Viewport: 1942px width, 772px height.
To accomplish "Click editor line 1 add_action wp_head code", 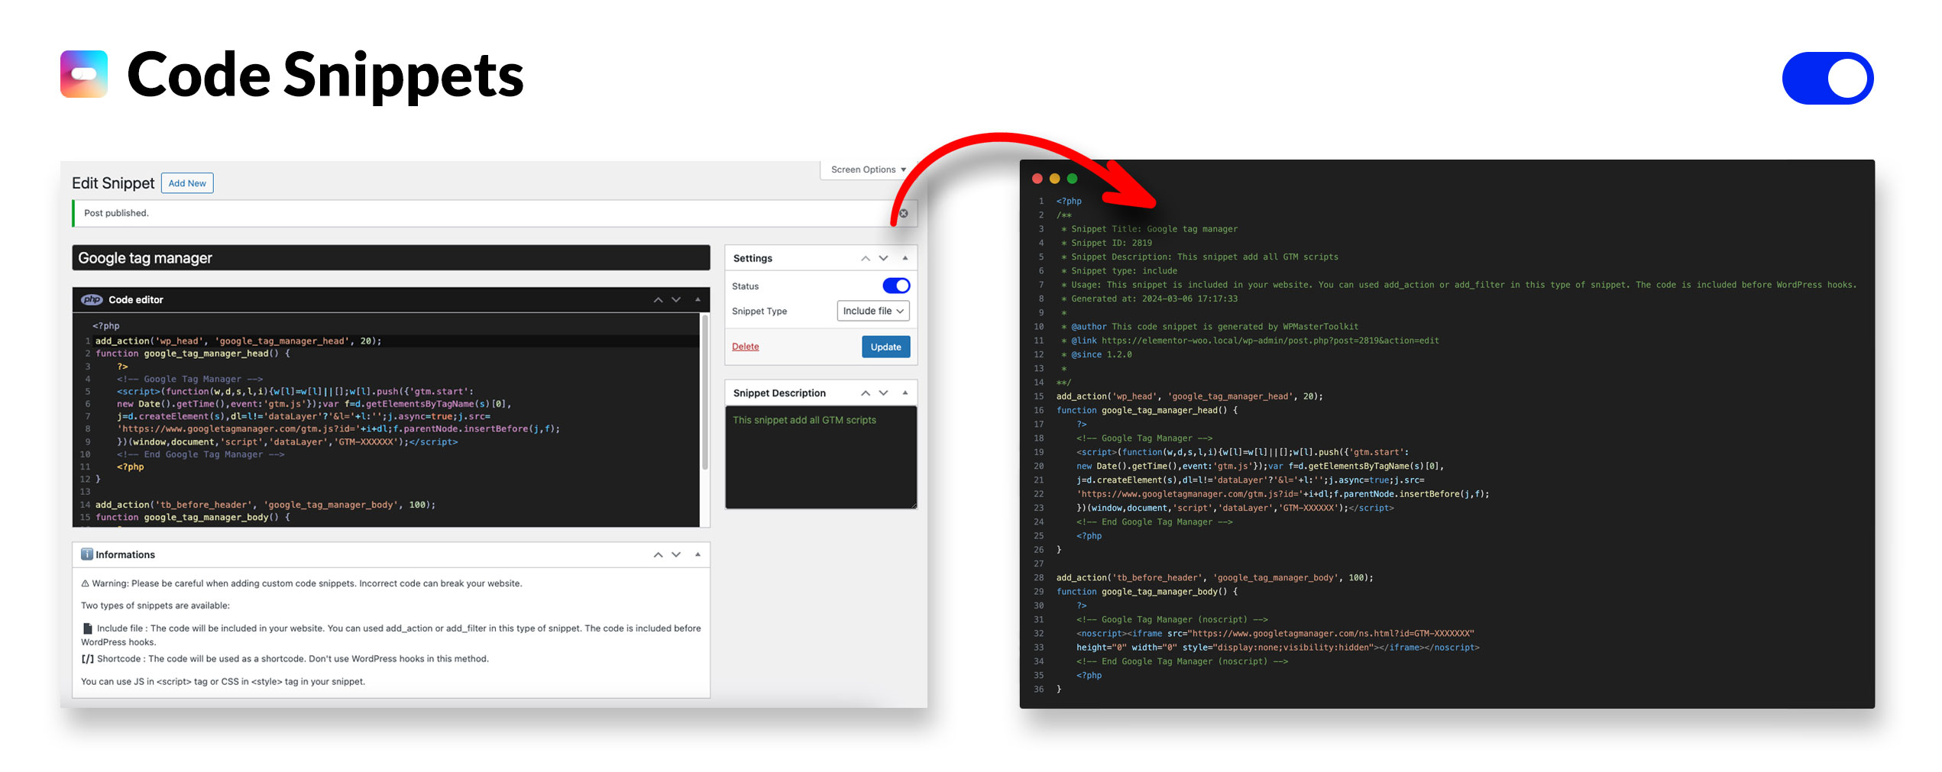I will coord(238,341).
